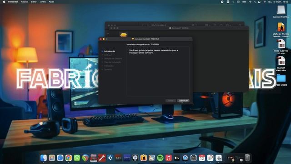Open Apple Music from the dock
The image size is (291, 164).
[169, 158]
